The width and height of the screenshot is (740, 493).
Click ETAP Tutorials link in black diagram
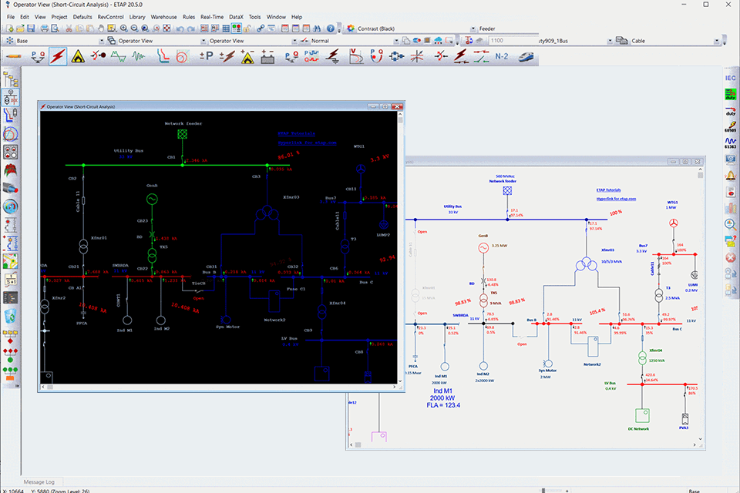click(x=296, y=133)
